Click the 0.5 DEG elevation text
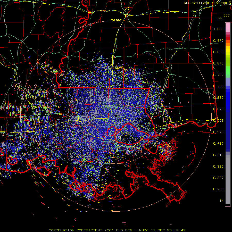The width and height of the screenshot is (232, 232). click(x=124, y=230)
